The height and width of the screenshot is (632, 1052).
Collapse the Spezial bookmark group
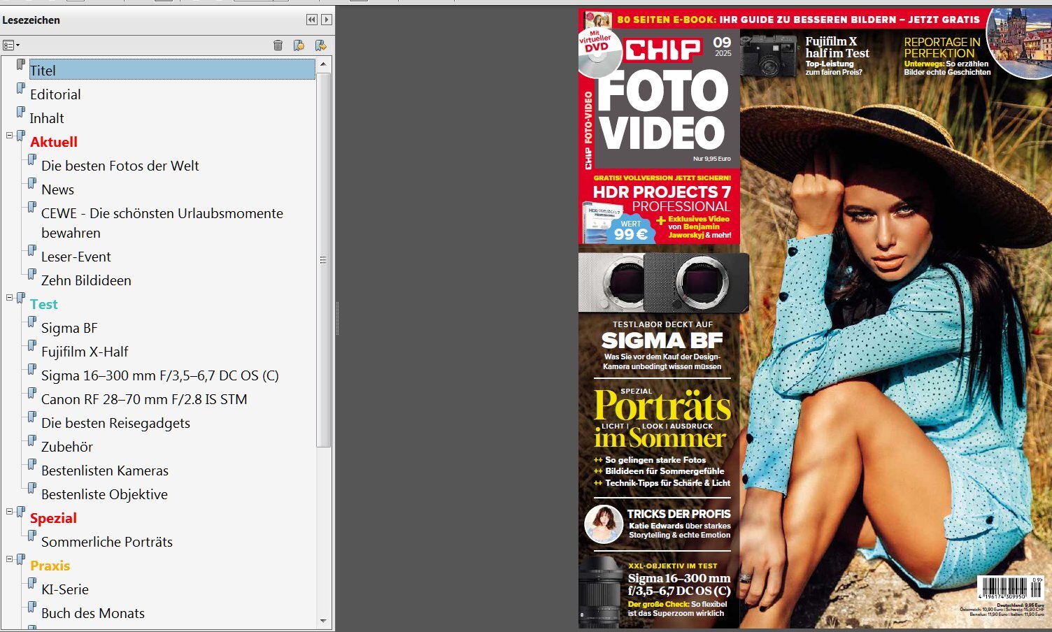pyautogui.click(x=10, y=512)
